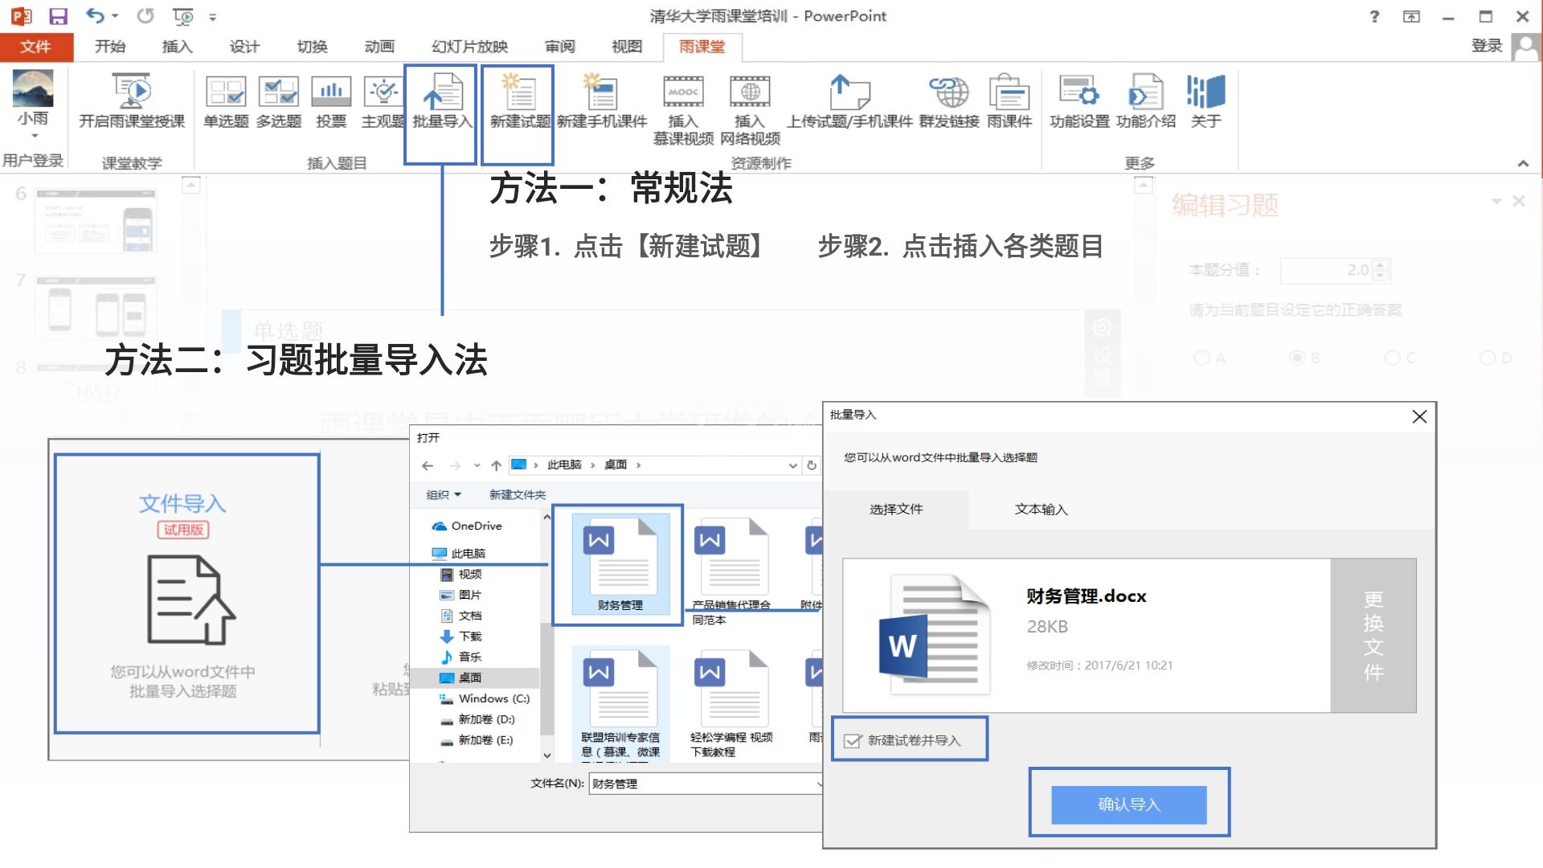Toggle 新建试卷并导入 checkbox
The image size is (1543, 868).
[853, 739]
